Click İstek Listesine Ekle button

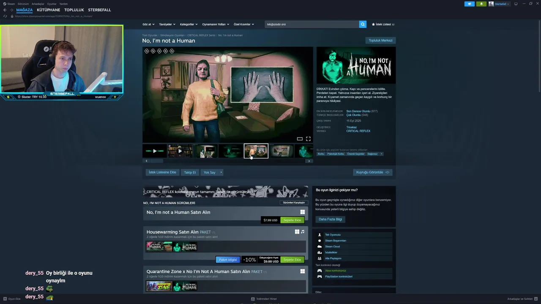click(x=162, y=172)
